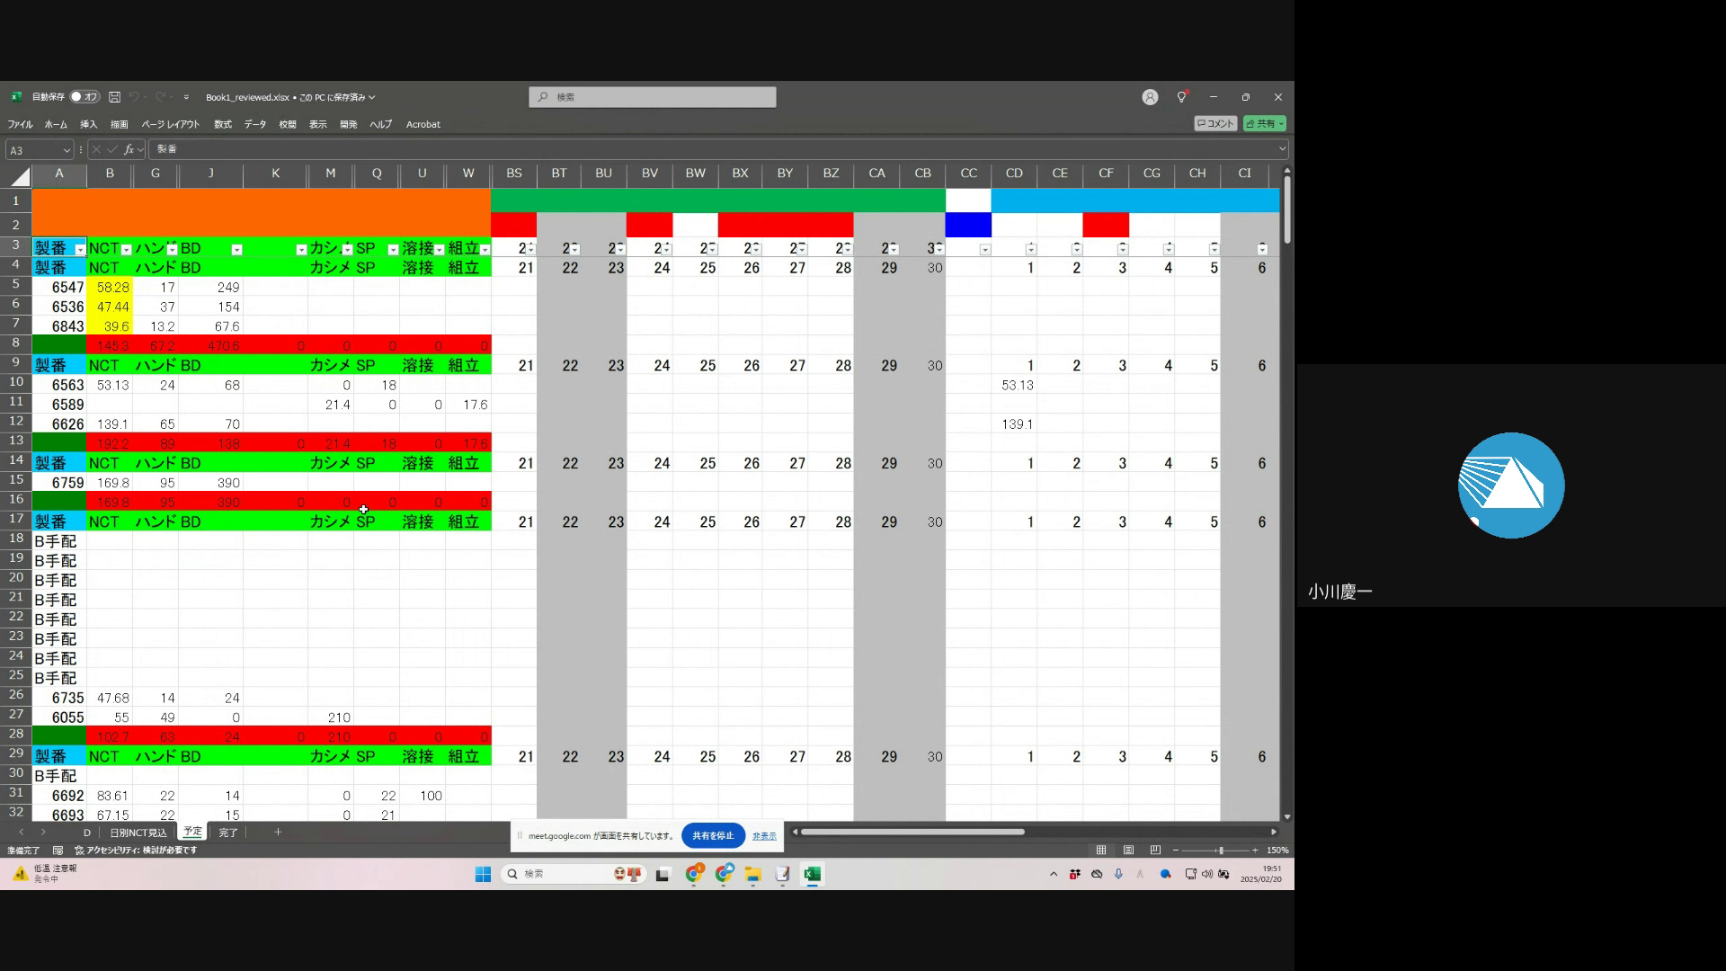
Task: Open the 挿入 ribbon tab
Action: tap(88, 125)
